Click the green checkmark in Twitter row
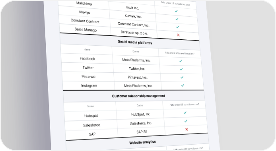The width and height of the screenshot is (276, 151). click(x=181, y=69)
